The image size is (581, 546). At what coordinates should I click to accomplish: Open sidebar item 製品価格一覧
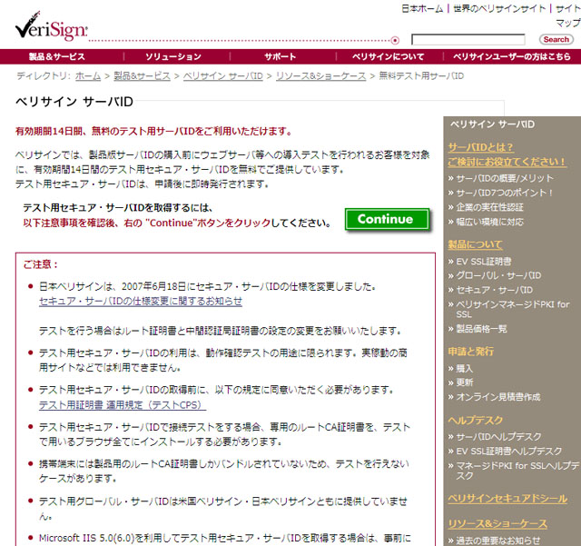pyautogui.click(x=481, y=329)
